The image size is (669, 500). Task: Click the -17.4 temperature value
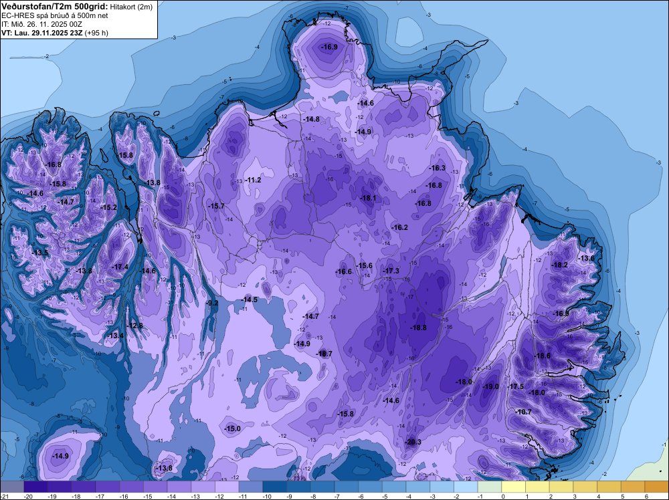(120, 267)
